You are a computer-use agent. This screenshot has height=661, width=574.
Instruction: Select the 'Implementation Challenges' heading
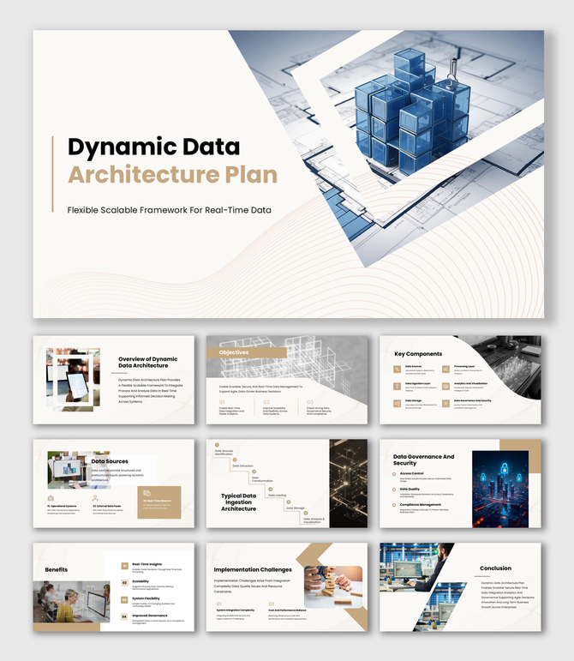(x=253, y=569)
